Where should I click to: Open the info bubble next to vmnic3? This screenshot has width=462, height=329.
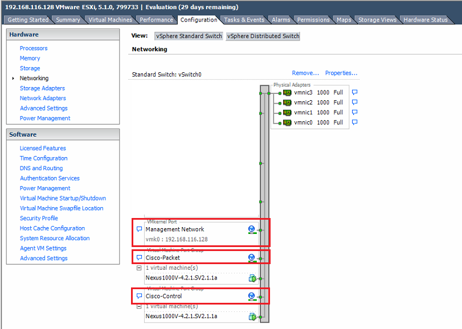(x=355, y=92)
